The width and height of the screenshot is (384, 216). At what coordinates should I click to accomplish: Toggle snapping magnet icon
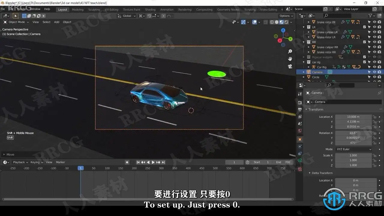click(149, 16)
